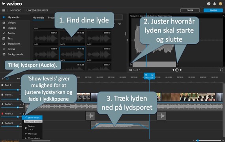Expand the Video 1 track dropdown arrow
Viewport: 225px width, 142px height.
pyautogui.click(x=20, y=95)
